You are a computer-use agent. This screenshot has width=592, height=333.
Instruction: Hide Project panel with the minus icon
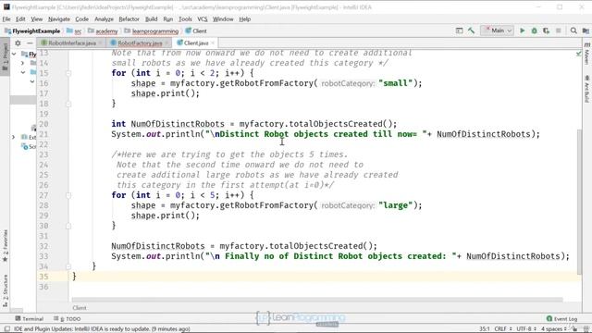pos(30,43)
